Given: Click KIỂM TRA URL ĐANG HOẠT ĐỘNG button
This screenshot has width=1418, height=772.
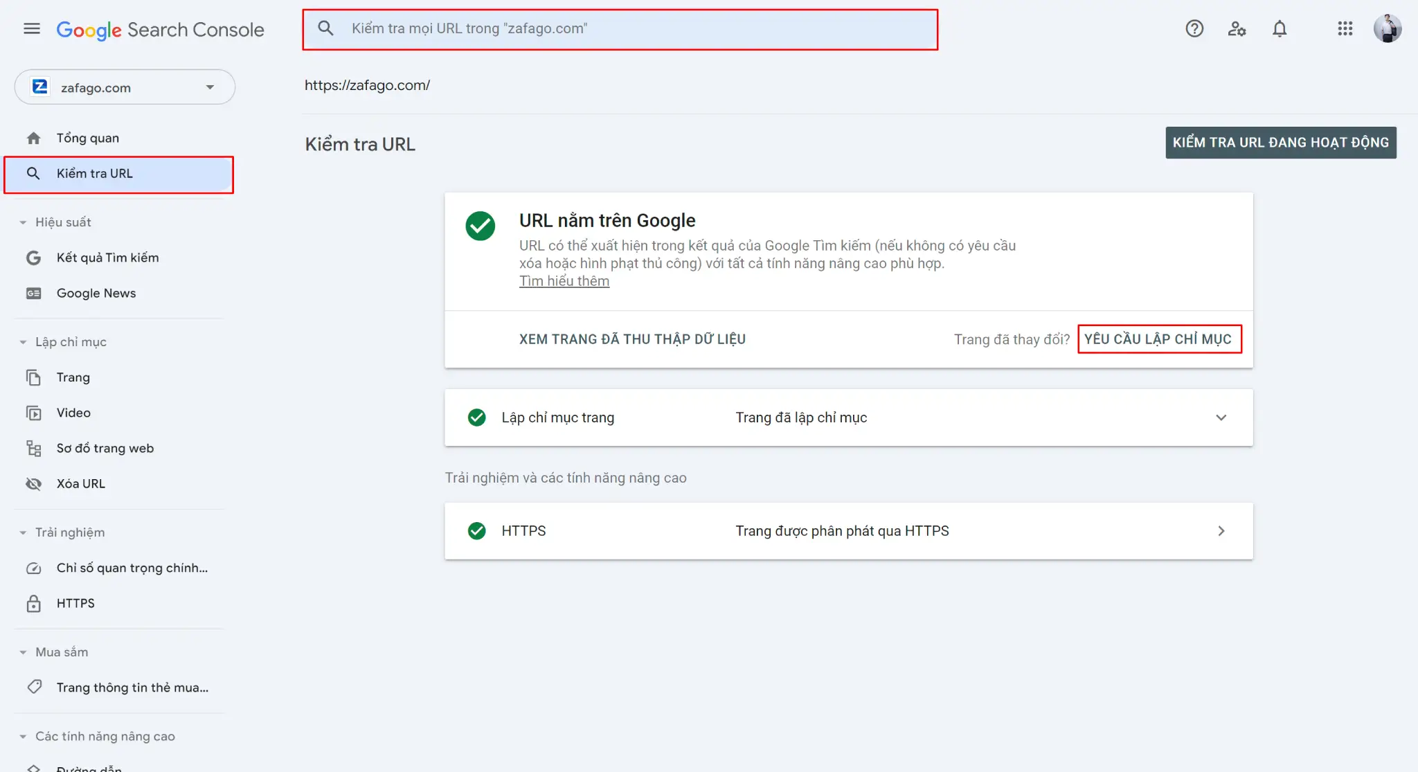Looking at the screenshot, I should (x=1281, y=143).
